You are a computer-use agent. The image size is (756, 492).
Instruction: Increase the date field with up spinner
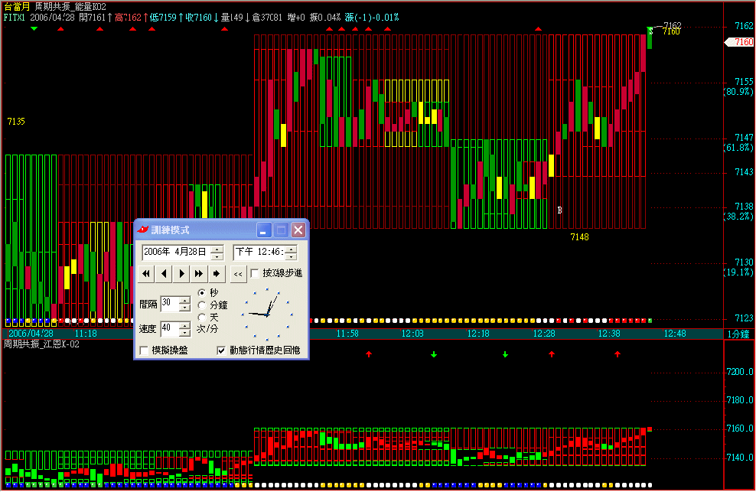pos(217,248)
